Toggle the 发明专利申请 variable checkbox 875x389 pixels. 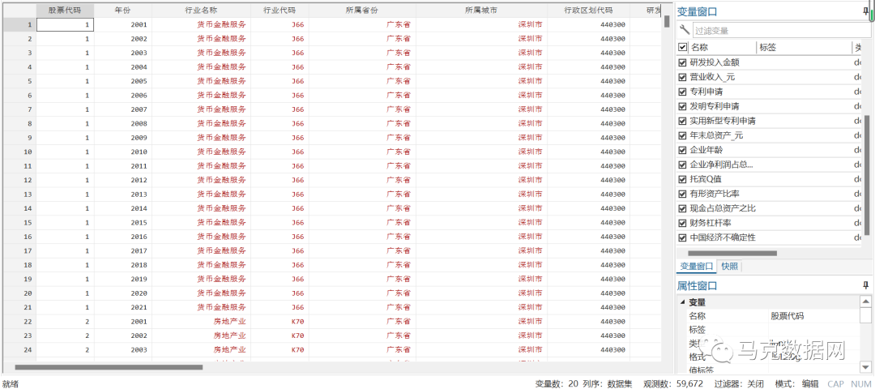682,106
